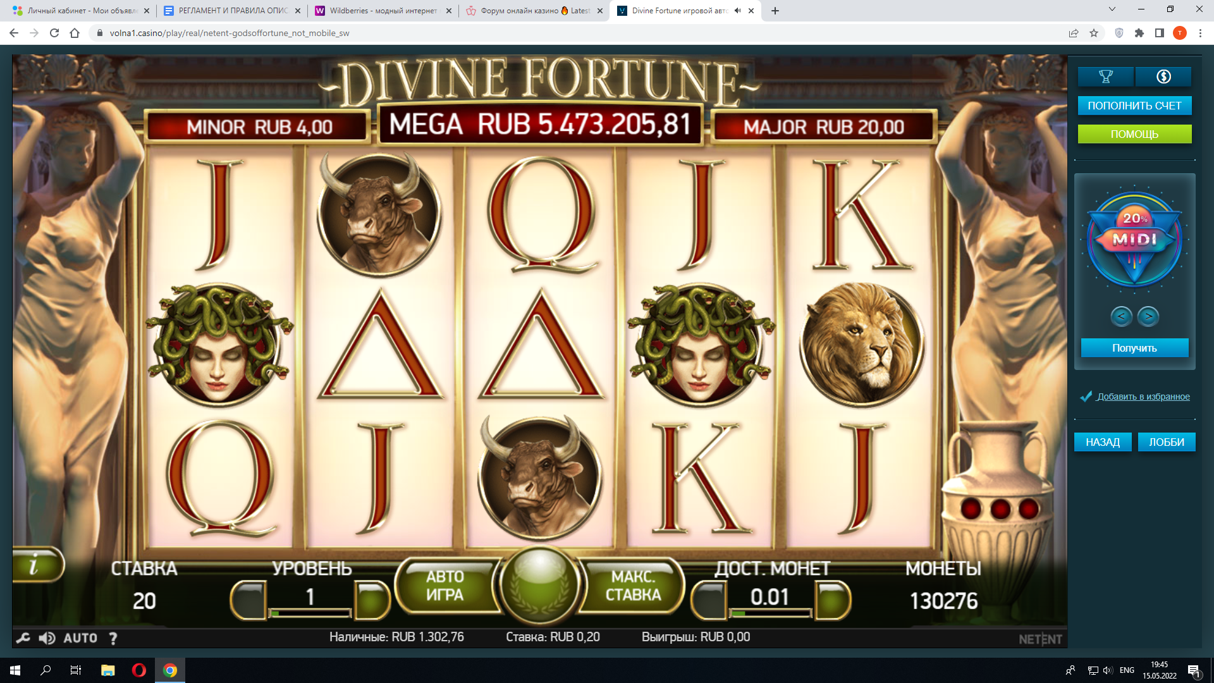The height and width of the screenshot is (683, 1214).
Task: Open the paytable info icon
Action: pyautogui.click(x=36, y=565)
